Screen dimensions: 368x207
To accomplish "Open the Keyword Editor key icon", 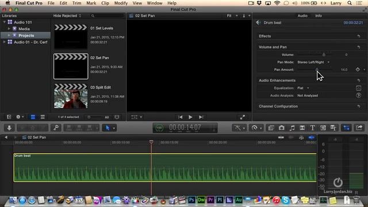I will [56, 128].
